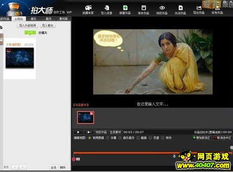Click the collapsed side handle on left edge
233x172 pixels.
[1, 39]
